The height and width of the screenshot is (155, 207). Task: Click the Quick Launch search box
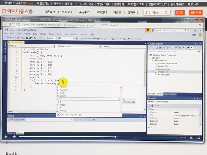pos(171,30)
